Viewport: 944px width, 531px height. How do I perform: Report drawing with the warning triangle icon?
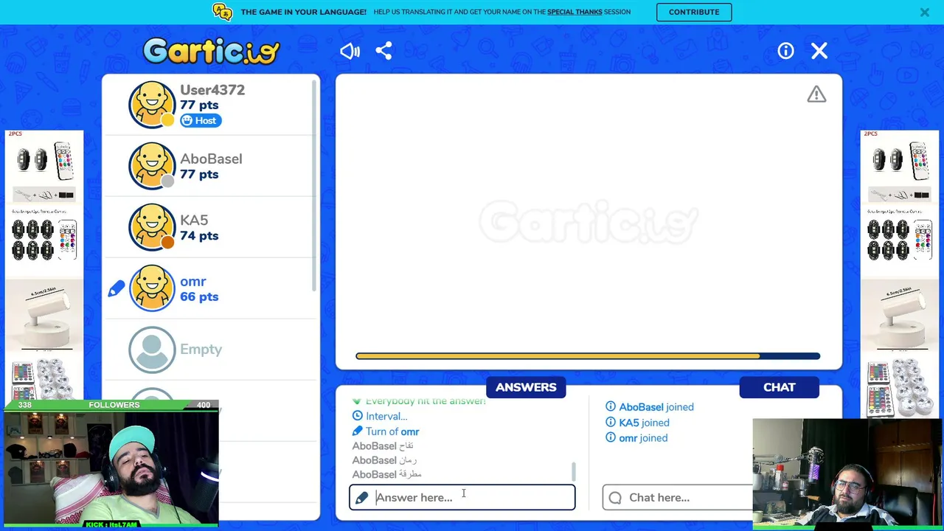pyautogui.click(x=816, y=94)
